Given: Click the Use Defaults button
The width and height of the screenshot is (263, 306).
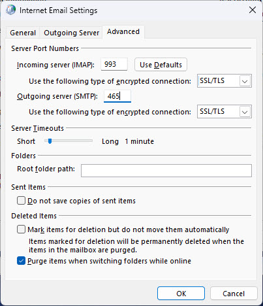Looking at the screenshot, I should point(161,65).
